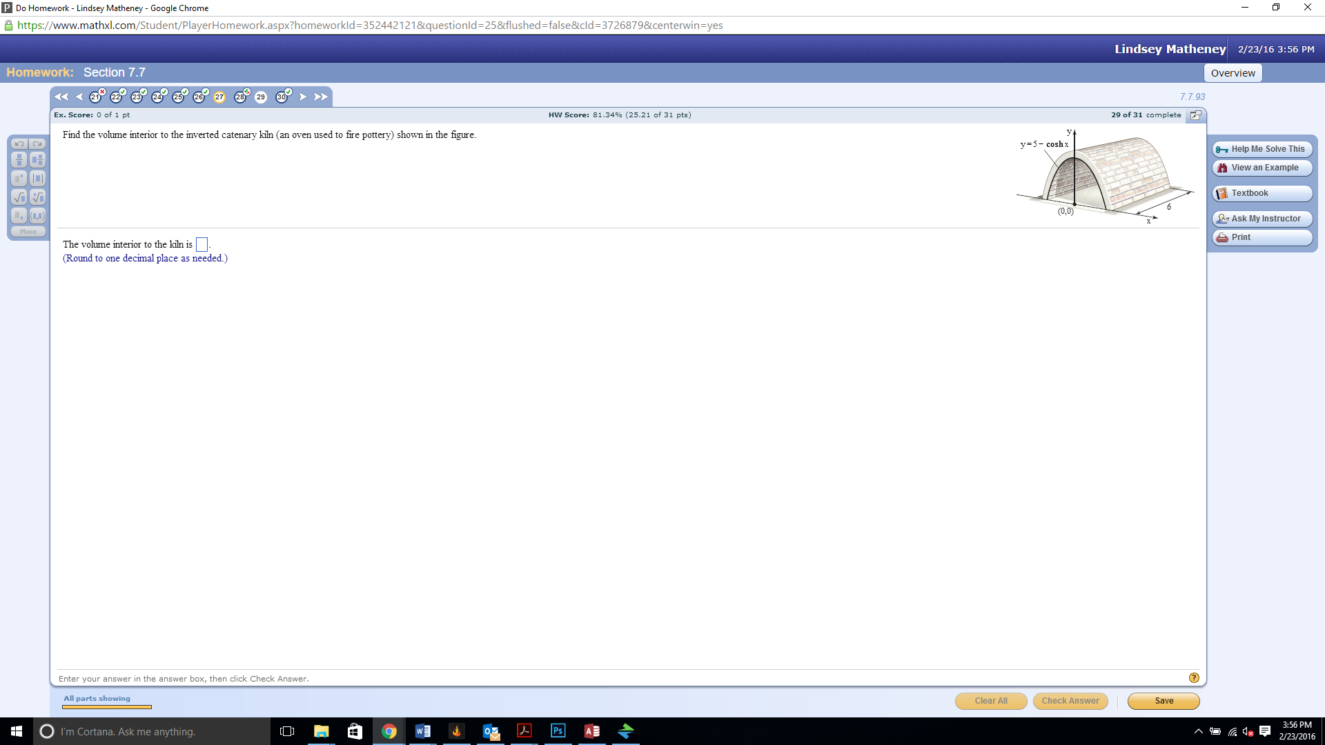Select the mixed number template
The height and width of the screenshot is (745, 1325).
pyautogui.click(x=37, y=160)
